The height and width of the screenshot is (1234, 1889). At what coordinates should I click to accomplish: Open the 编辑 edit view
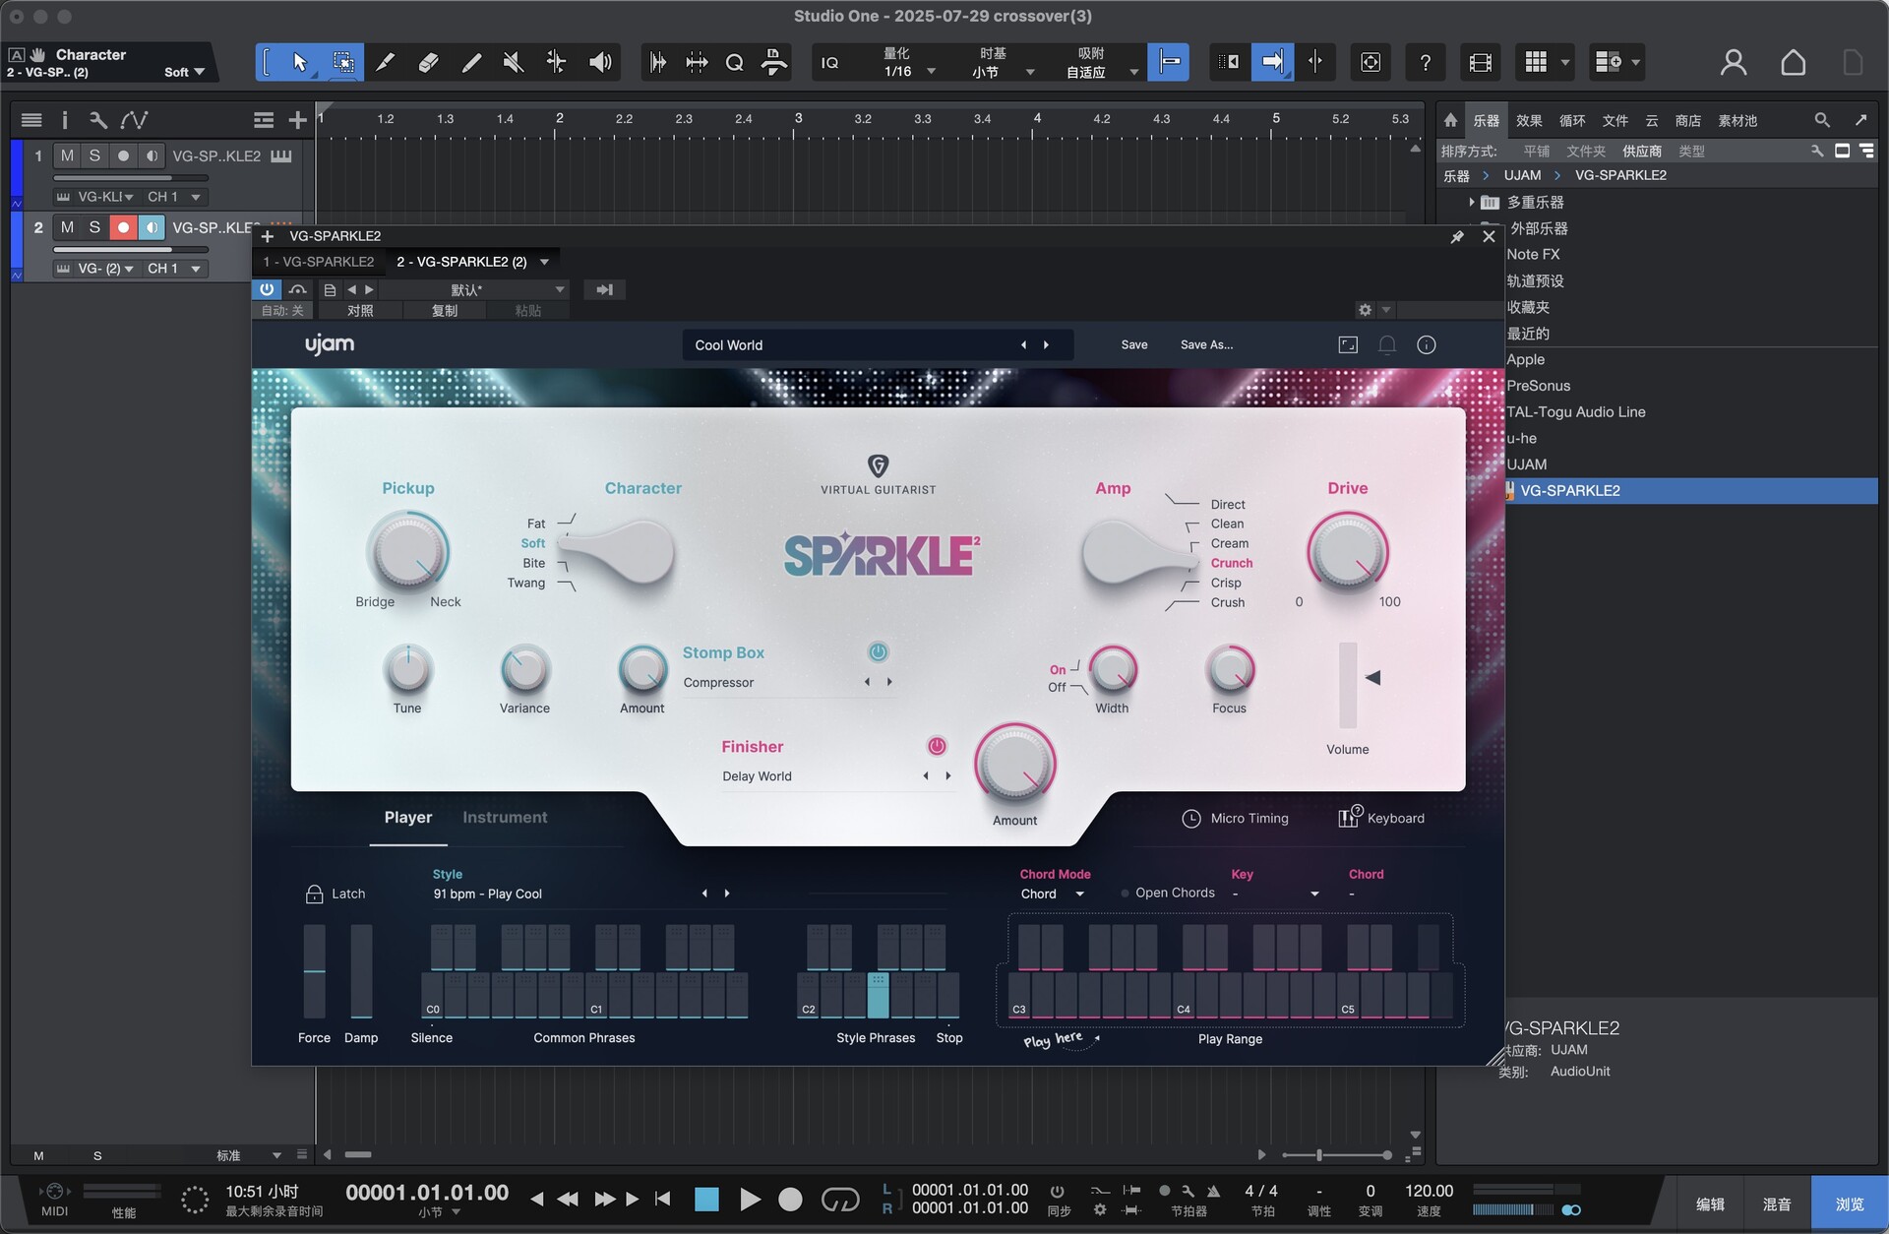pyautogui.click(x=1710, y=1203)
